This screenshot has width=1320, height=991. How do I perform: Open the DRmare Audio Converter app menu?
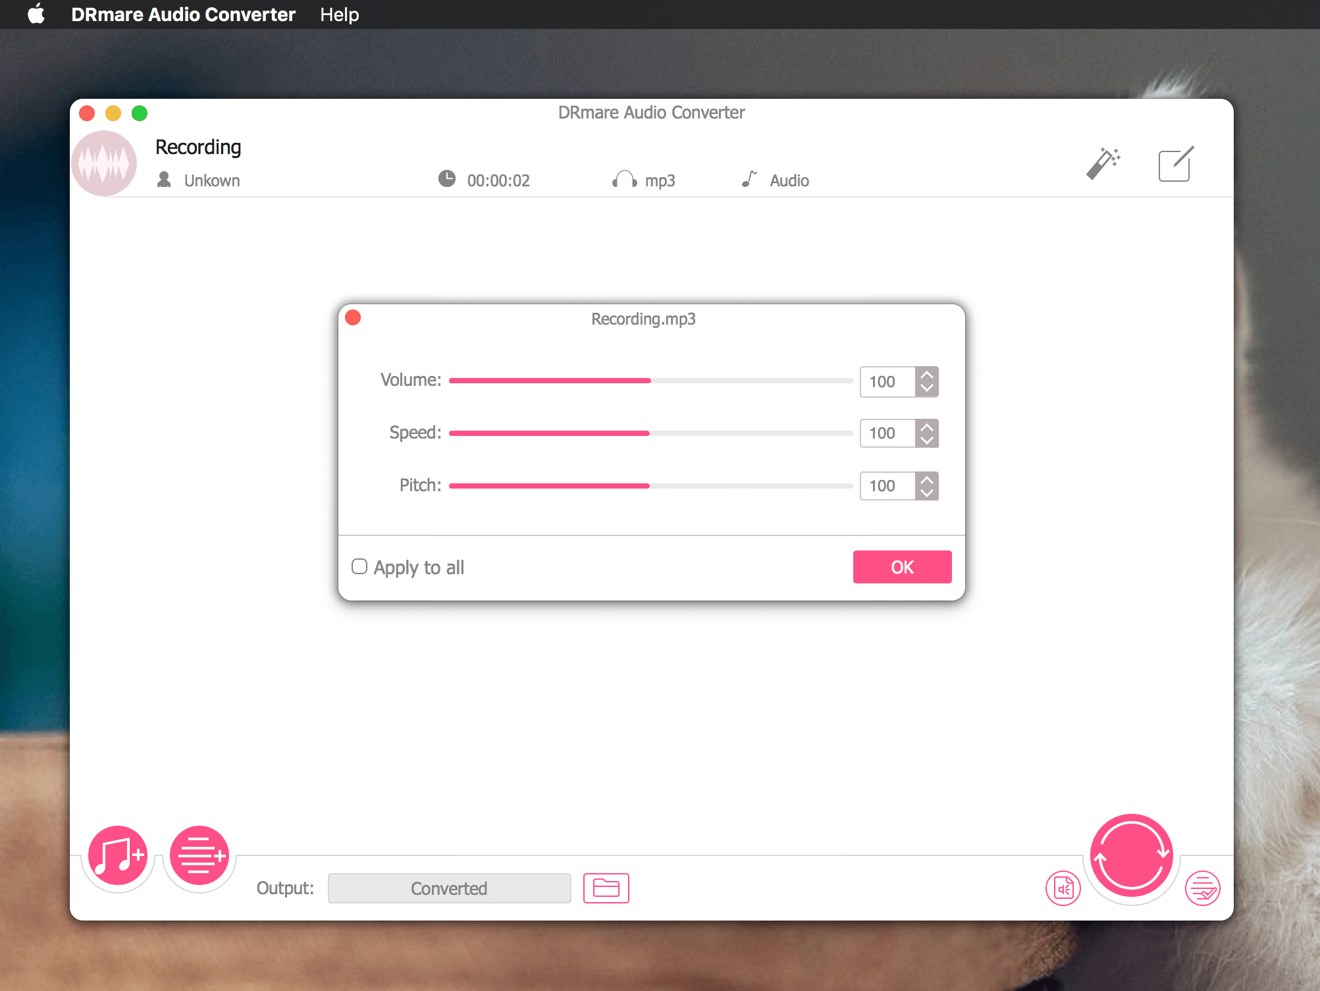pos(183,14)
